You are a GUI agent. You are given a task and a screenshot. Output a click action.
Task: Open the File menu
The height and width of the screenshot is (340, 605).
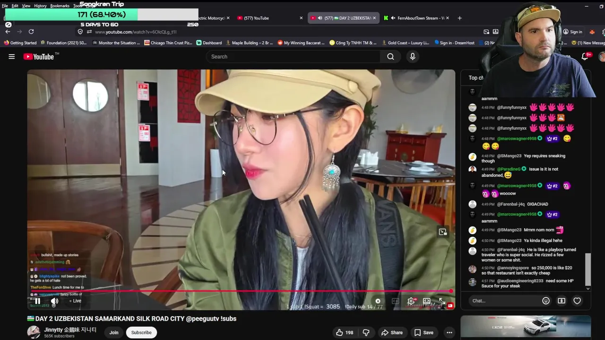pos(5,6)
